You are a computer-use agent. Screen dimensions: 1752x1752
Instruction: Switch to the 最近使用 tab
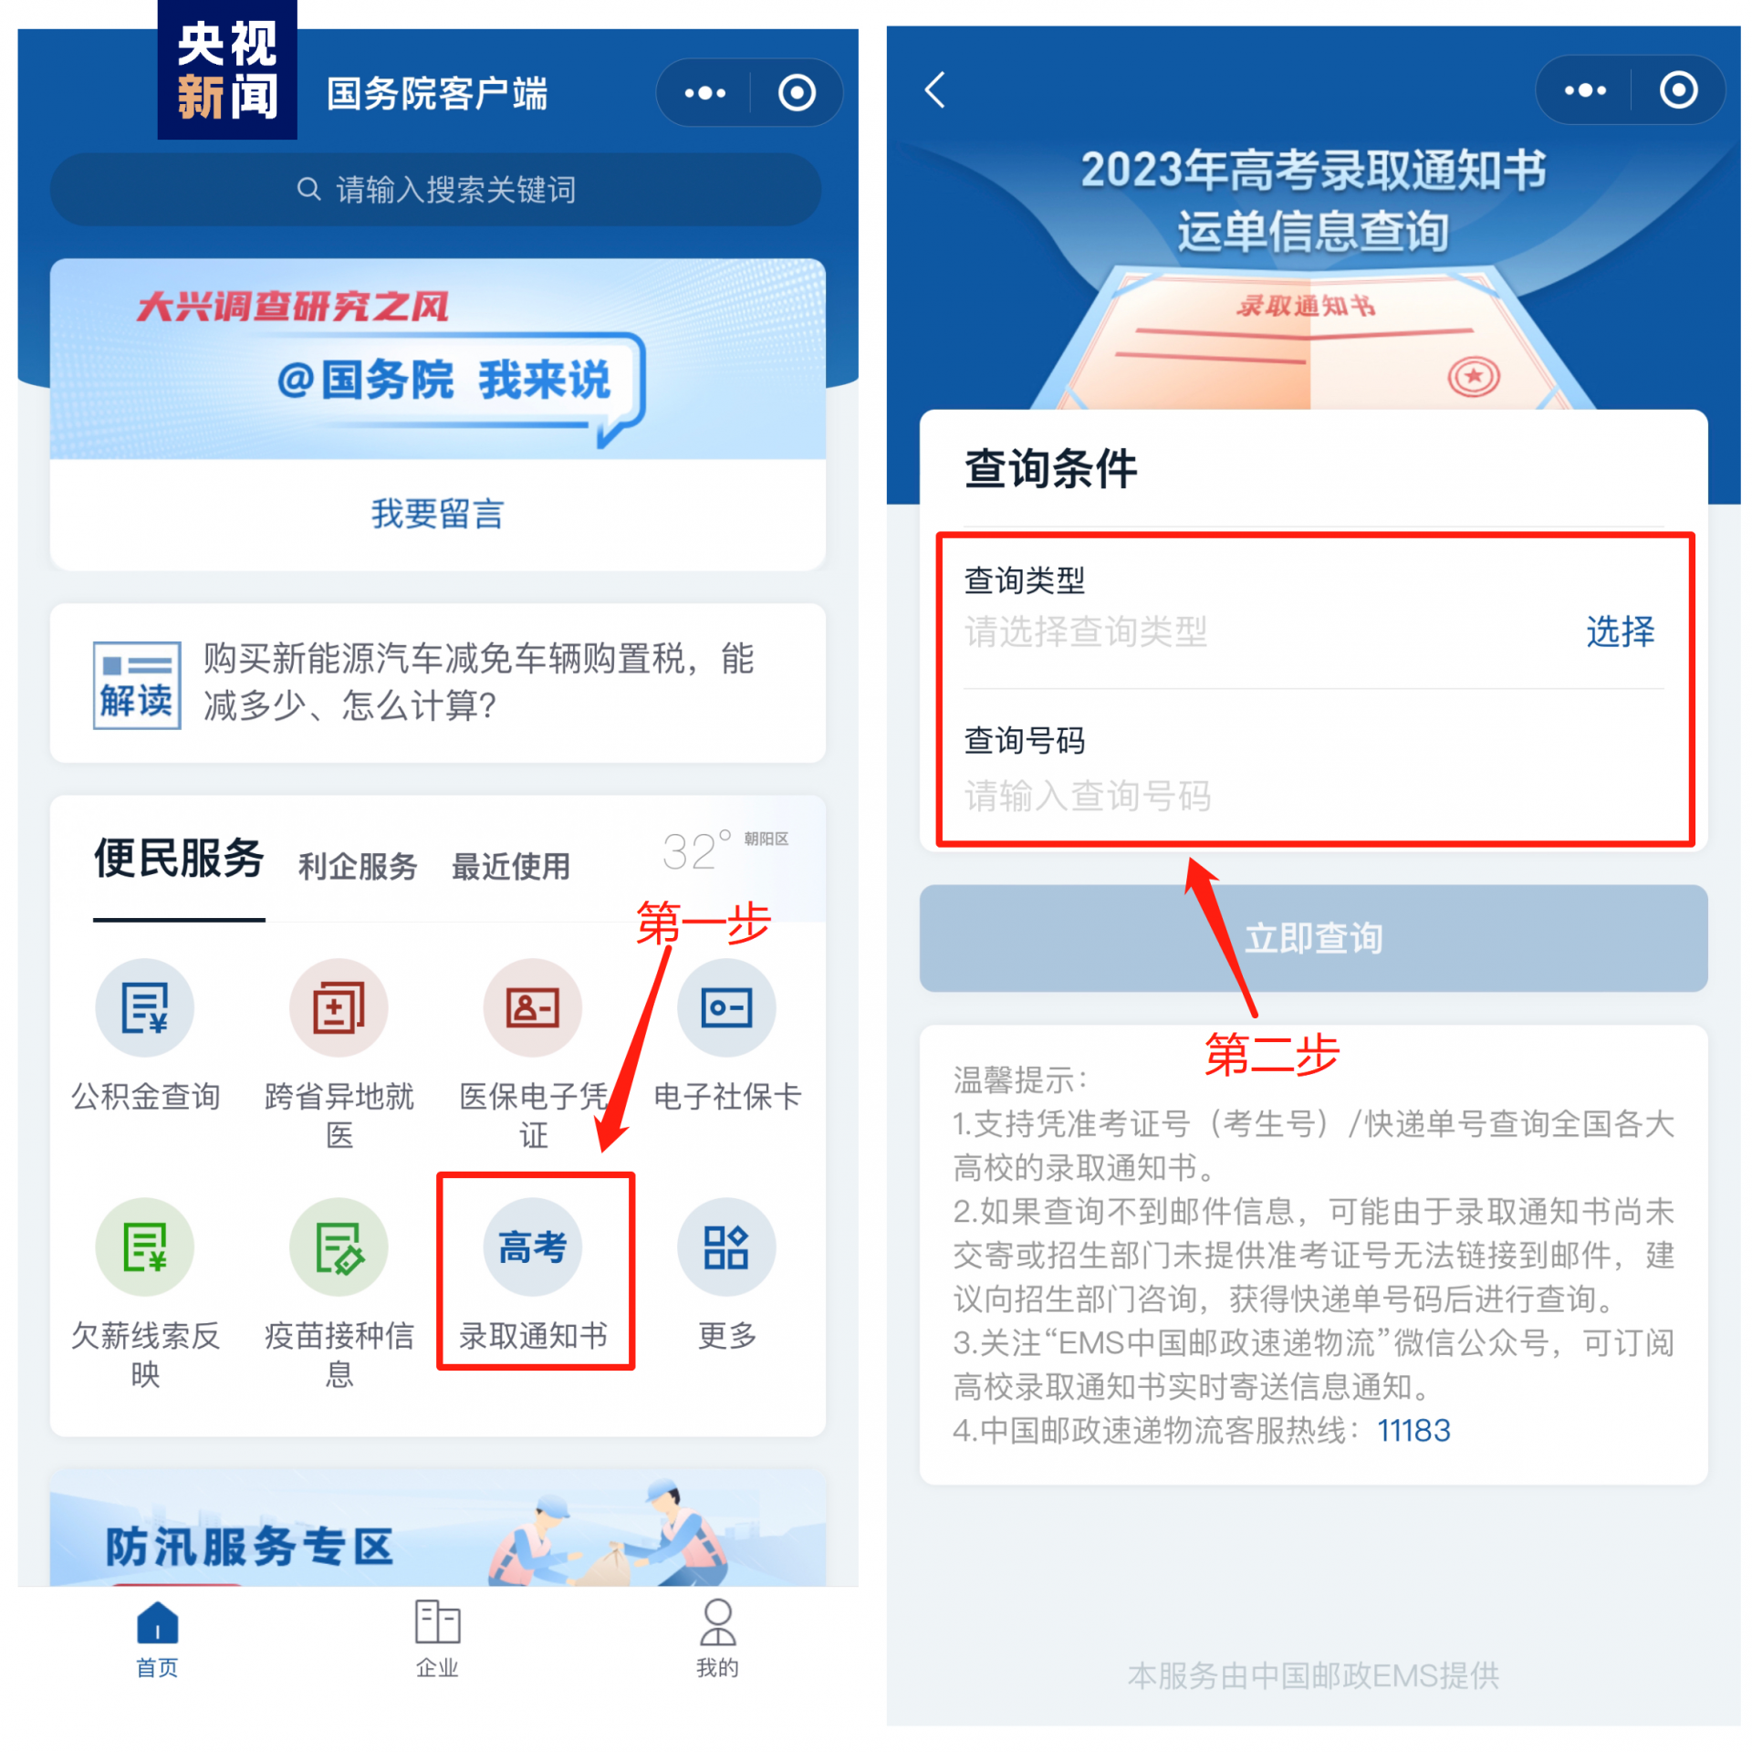(x=511, y=866)
